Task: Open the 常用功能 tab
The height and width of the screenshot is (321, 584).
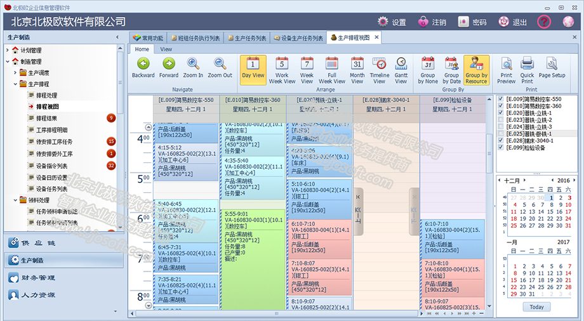Action: tap(149, 38)
